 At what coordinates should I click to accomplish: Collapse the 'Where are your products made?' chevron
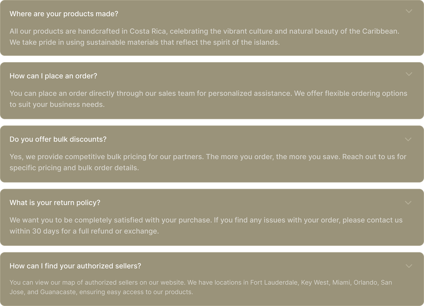click(x=409, y=11)
